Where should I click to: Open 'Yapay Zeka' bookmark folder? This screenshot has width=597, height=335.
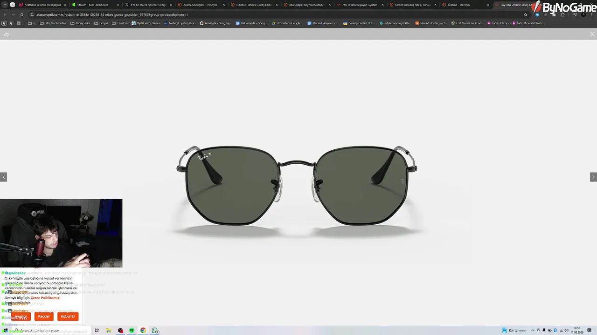pyautogui.click(x=80, y=23)
